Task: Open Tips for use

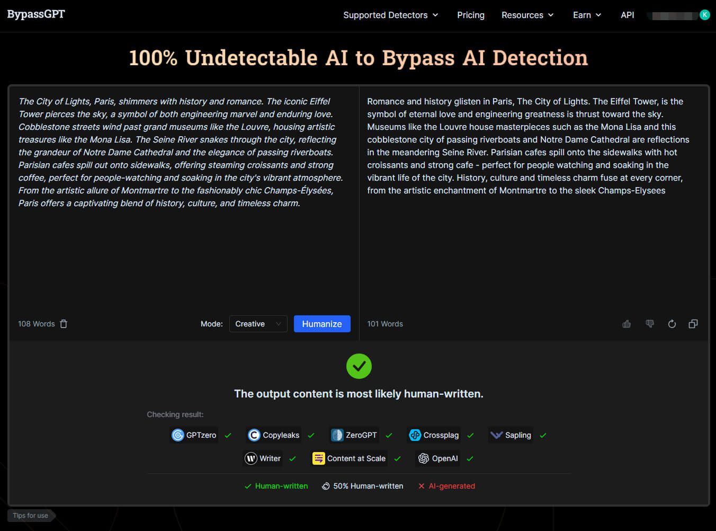Action: (x=30, y=515)
